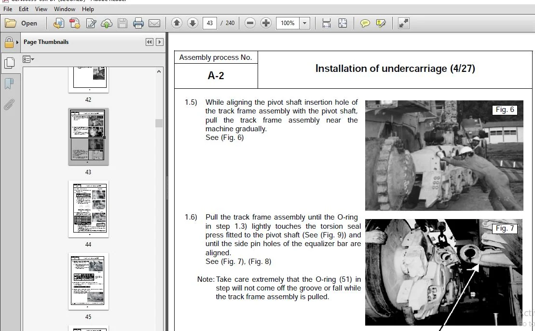This screenshot has height=331, width=535.
Task: Select page 43 thumbnail
Action: (88, 137)
